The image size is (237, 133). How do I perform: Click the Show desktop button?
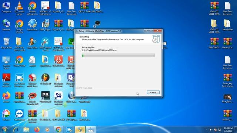pos(236,130)
